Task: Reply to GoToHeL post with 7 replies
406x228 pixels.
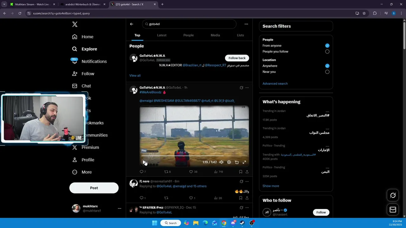Action: point(143,172)
